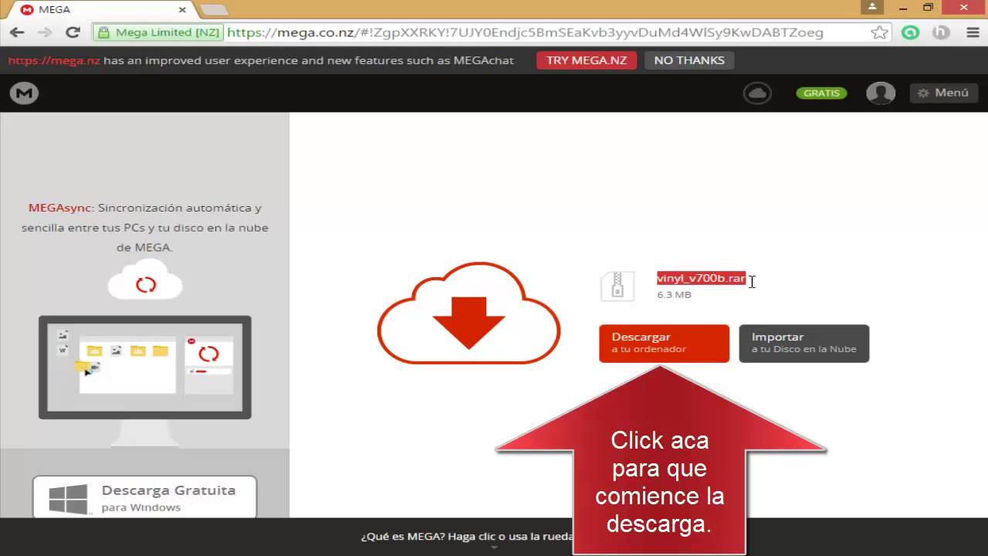Click the 6.3 MB file size text
Viewport: 988px width, 556px height.
point(674,294)
